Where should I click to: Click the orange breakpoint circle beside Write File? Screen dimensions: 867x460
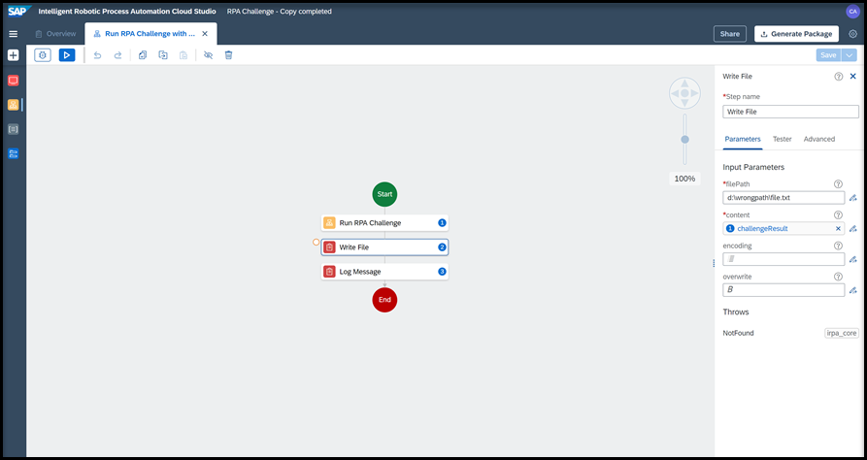coord(316,243)
